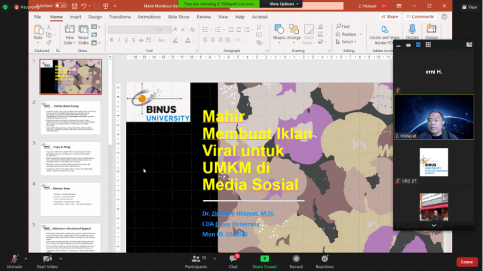Open the Review tab
The height and width of the screenshot is (271, 483).
(x=204, y=17)
